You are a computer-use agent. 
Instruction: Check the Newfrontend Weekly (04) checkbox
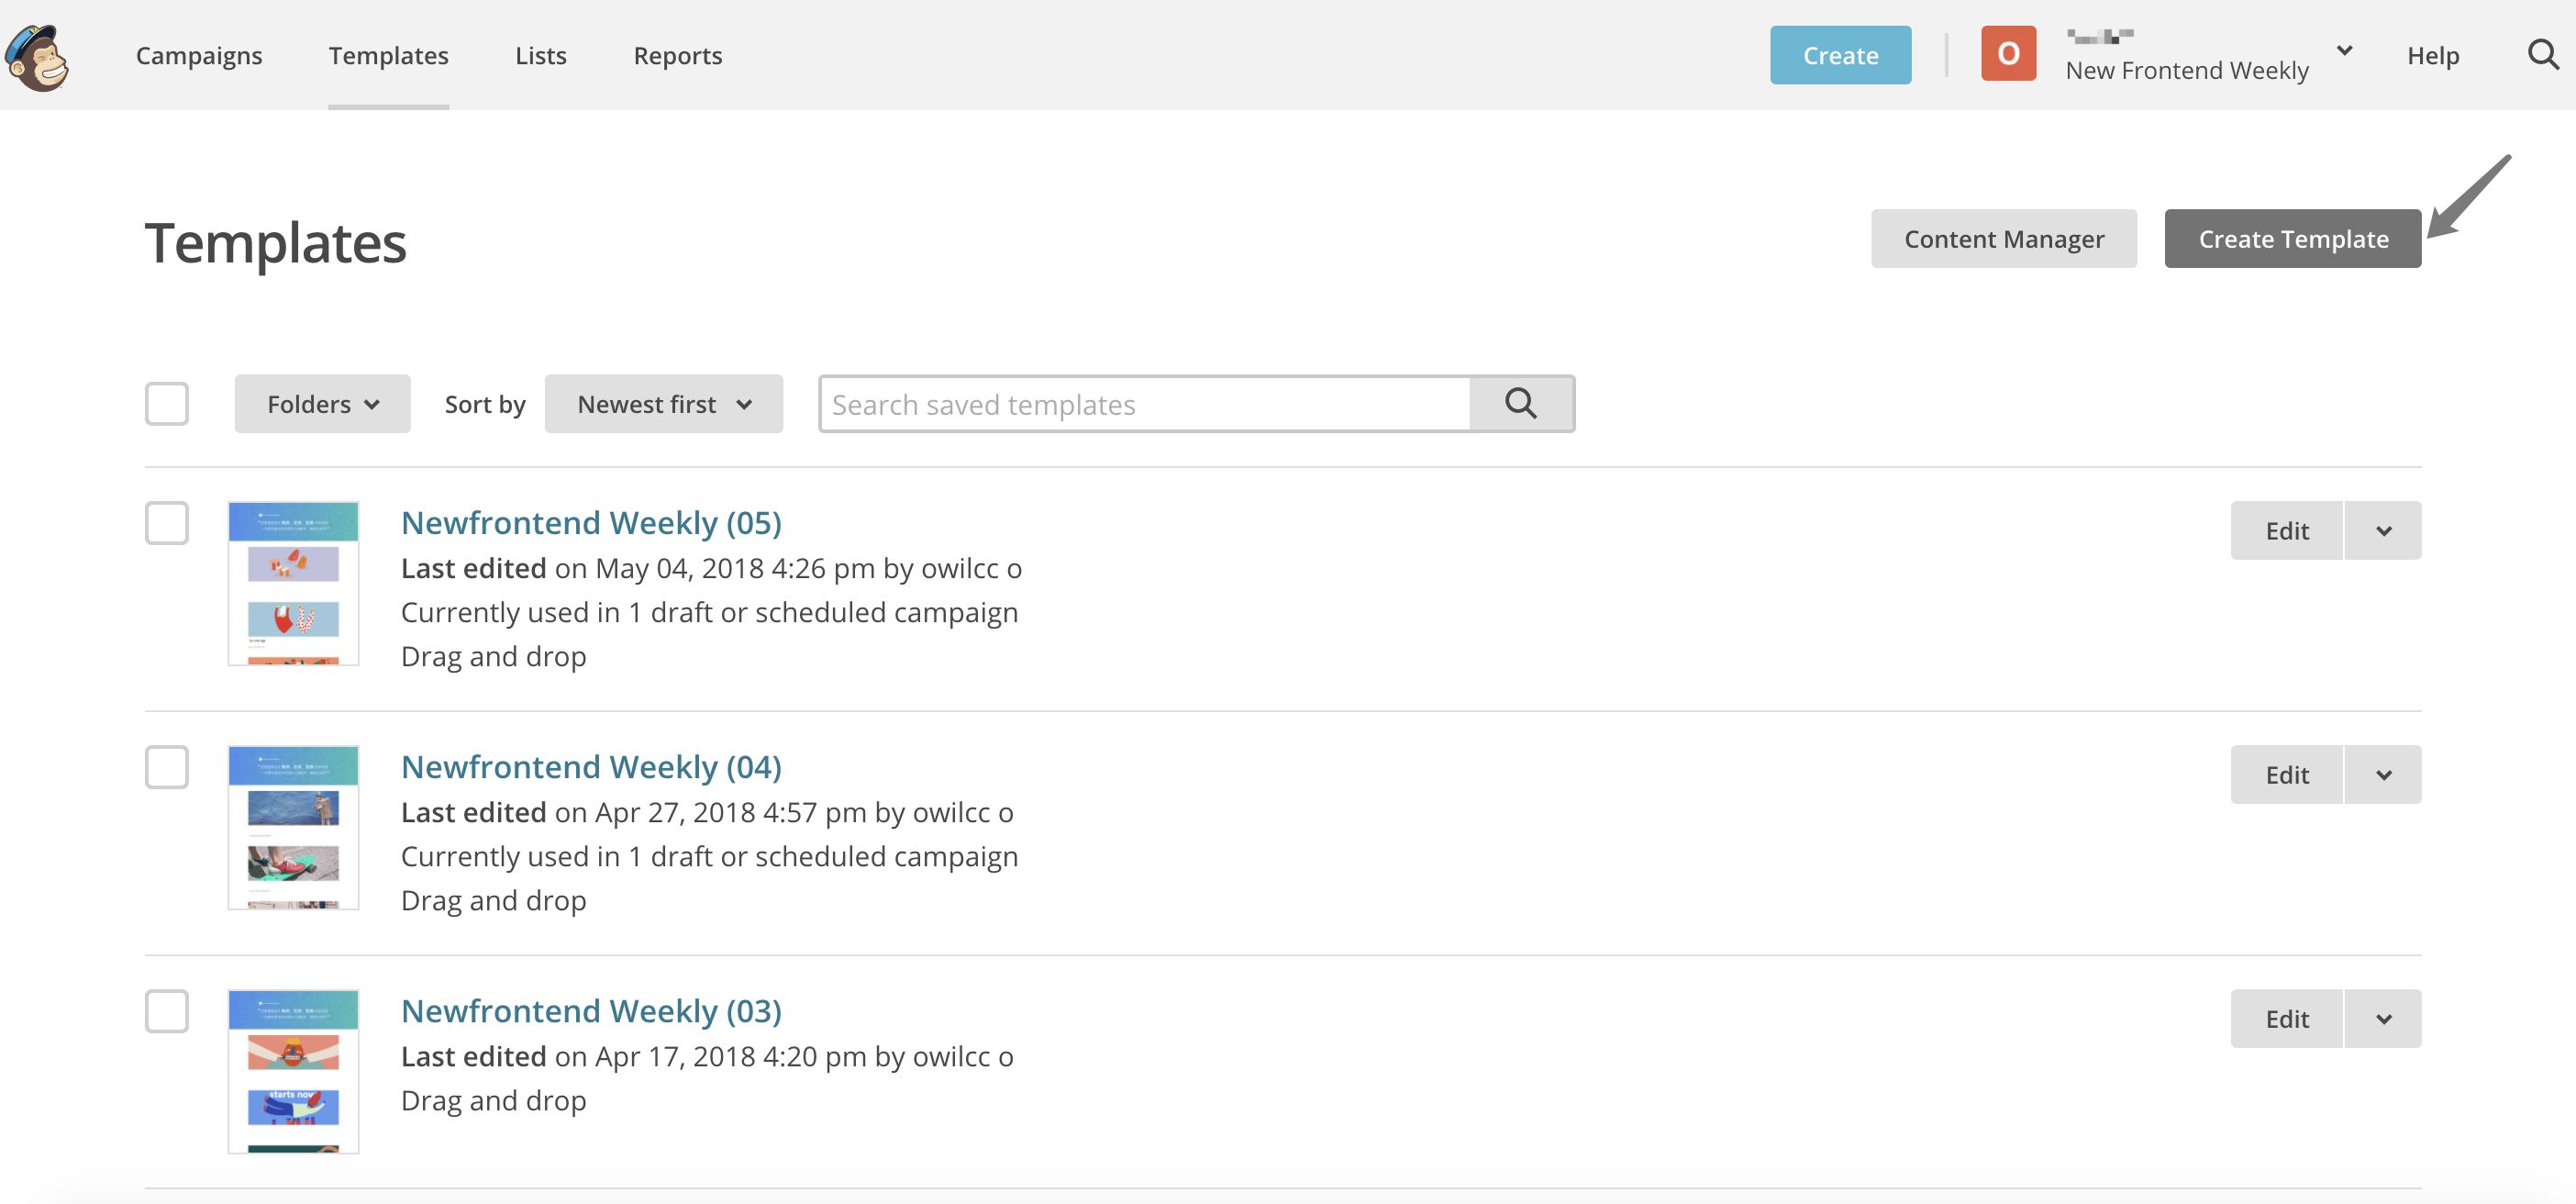[x=166, y=767]
